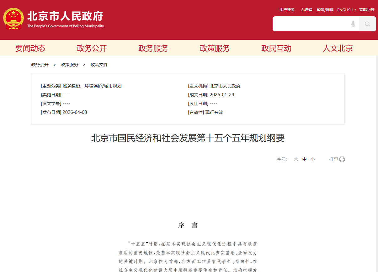The height and width of the screenshot is (272, 378).
Task: Enable 无障碍 accessibility mode
Action: coord(306,10)
